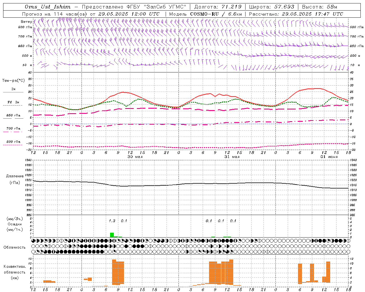Click magenta dotted sample under temperature legend 500 гПа

[13, 145]
